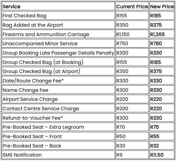The height and width of the screenshot is (161, 177).
Task: Select Group Checked Bag (at Airport) cell
Action: (58, 71)
